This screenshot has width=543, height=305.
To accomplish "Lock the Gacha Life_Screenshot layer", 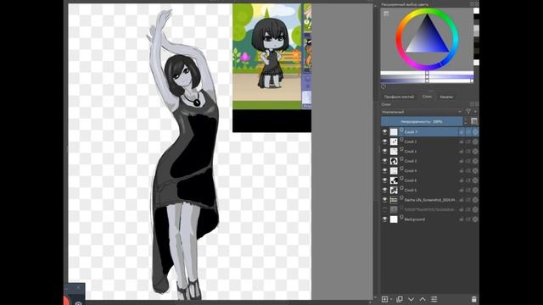I will pos(462,200).
